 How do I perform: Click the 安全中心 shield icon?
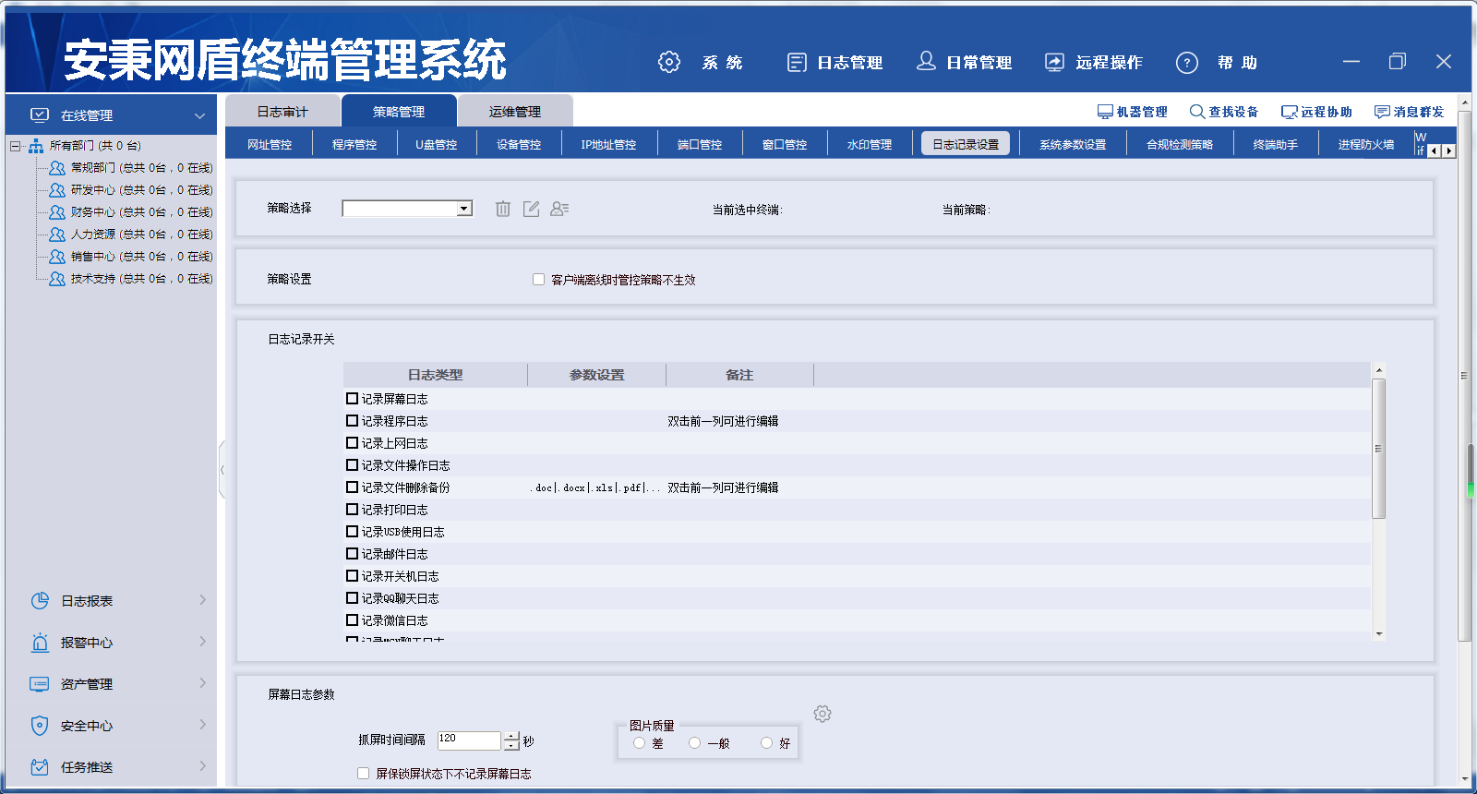click(x=40, y=726)
